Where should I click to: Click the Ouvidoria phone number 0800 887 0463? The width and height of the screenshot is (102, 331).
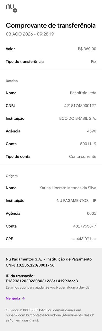pyautogui.click(x=35, y=310)
